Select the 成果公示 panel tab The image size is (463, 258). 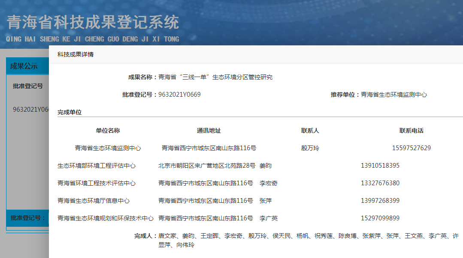click(x=24, y=66)
